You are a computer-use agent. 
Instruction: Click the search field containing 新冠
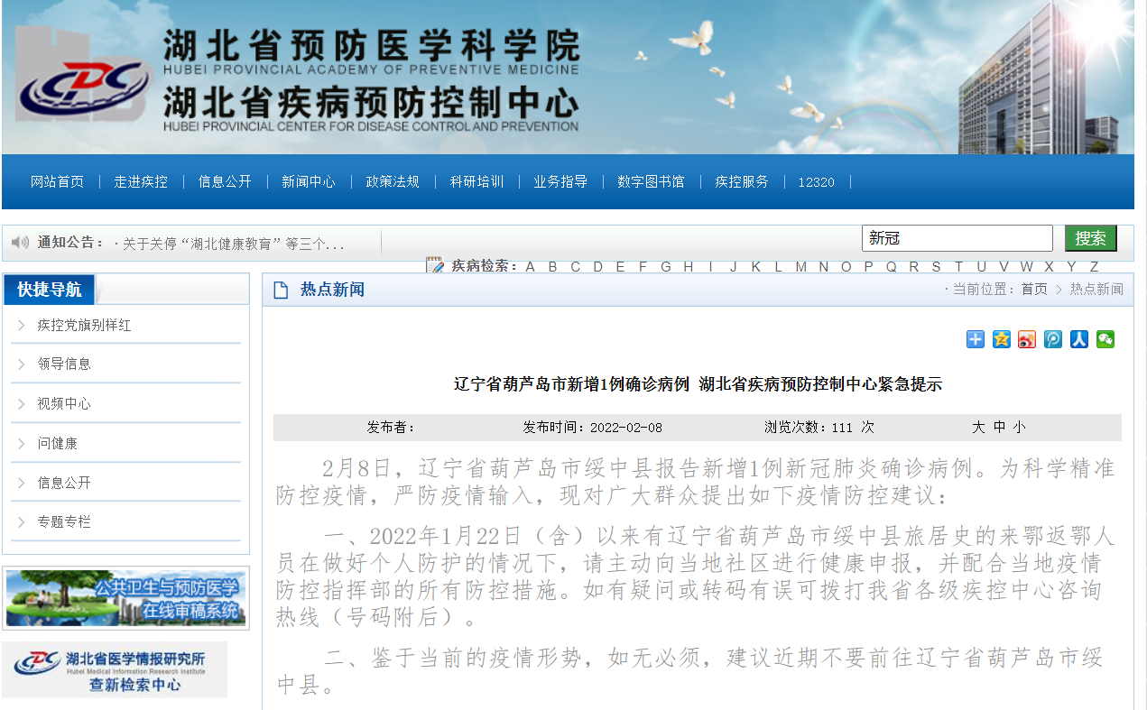tap(957, 238)
